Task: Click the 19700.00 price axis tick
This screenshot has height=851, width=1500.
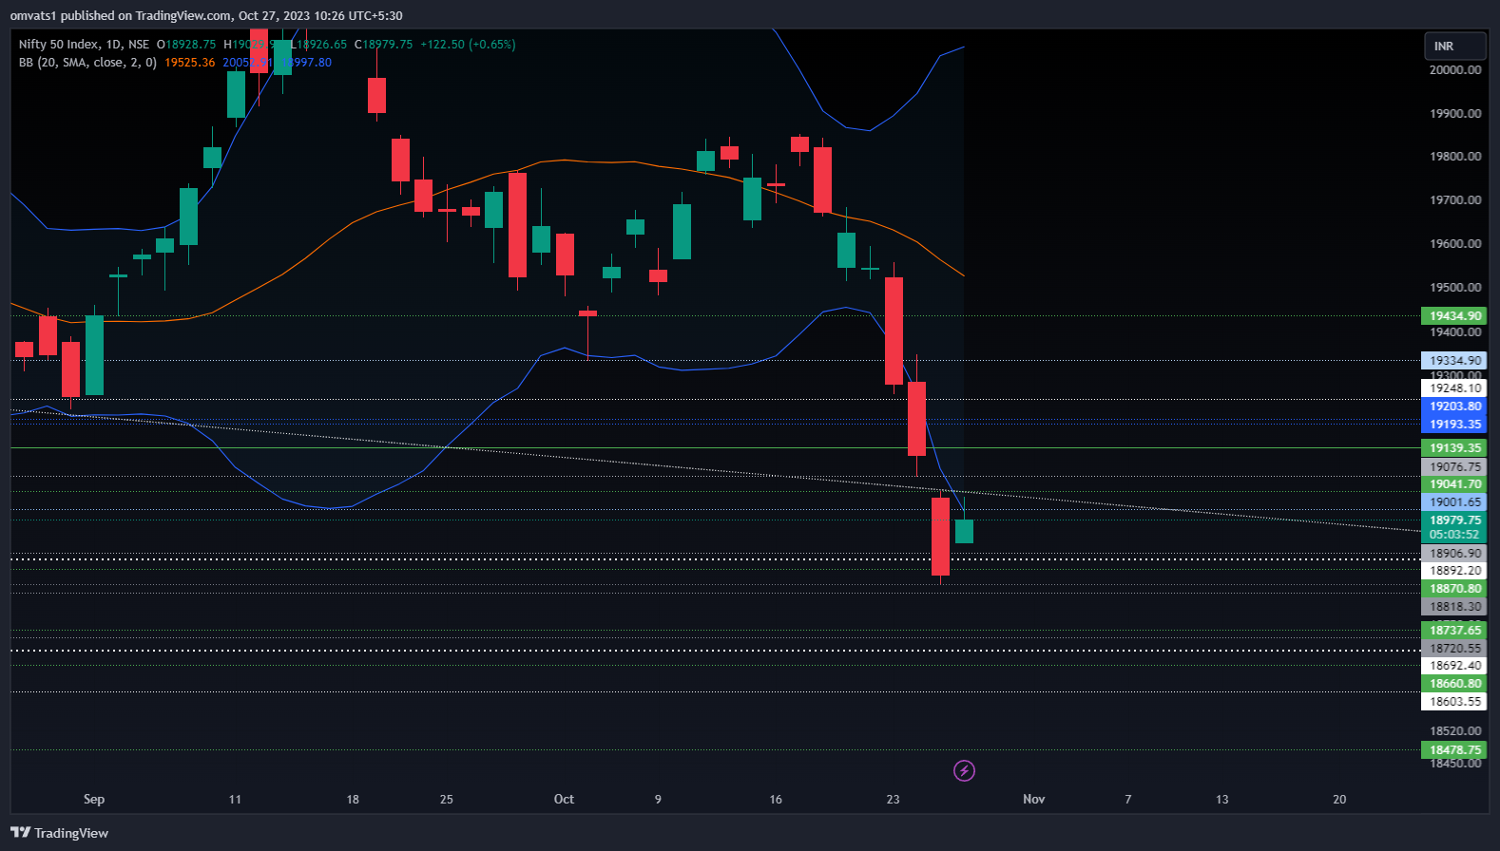Action: tap(1455, 200)
